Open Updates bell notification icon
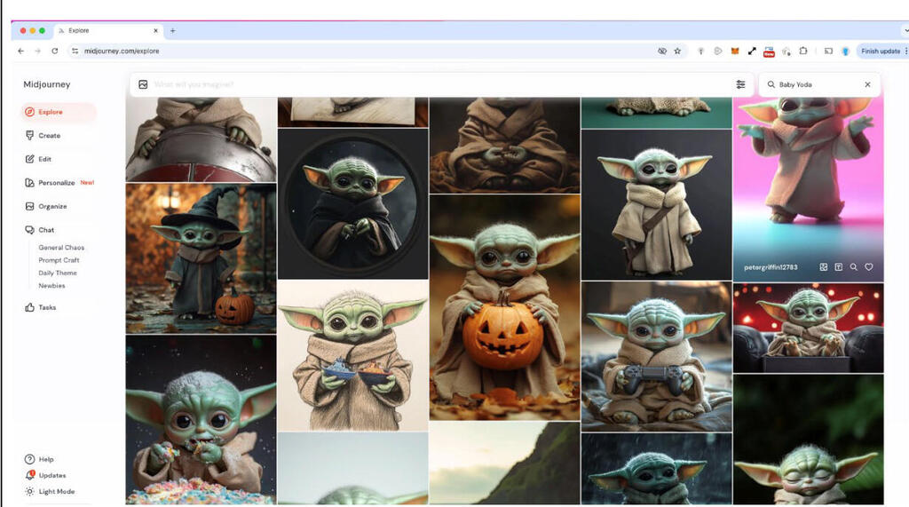The width and height of the screenshot is (909, 507). pyautogui.click(x=29, y=475)
